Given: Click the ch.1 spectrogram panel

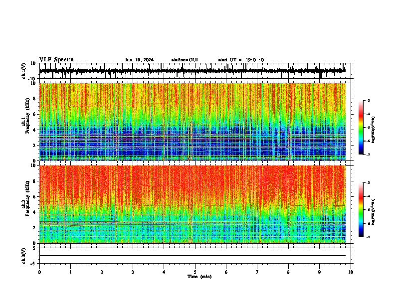Looking at the screenshot, I should (193, 122).
